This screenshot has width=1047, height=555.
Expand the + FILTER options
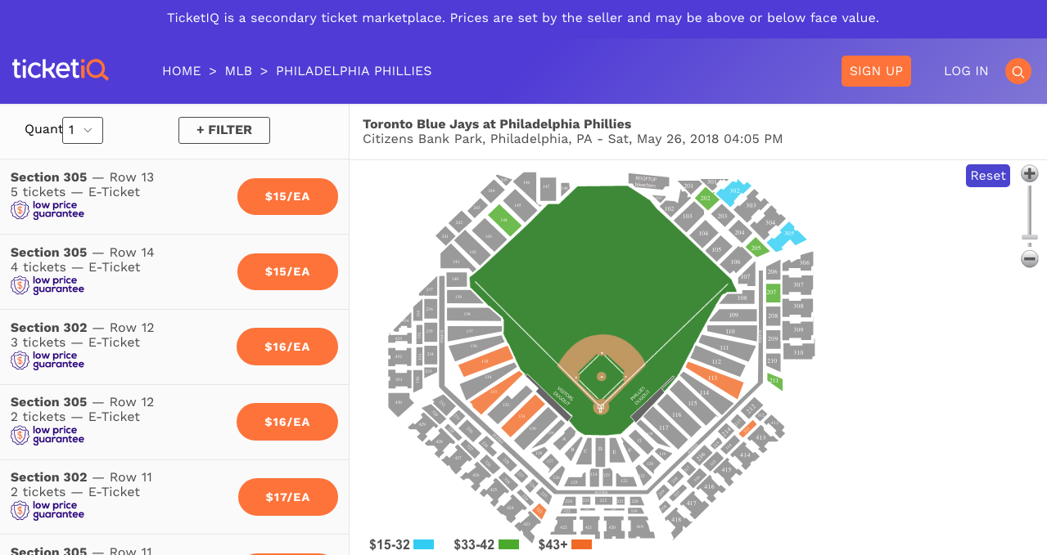click(224, 130)
